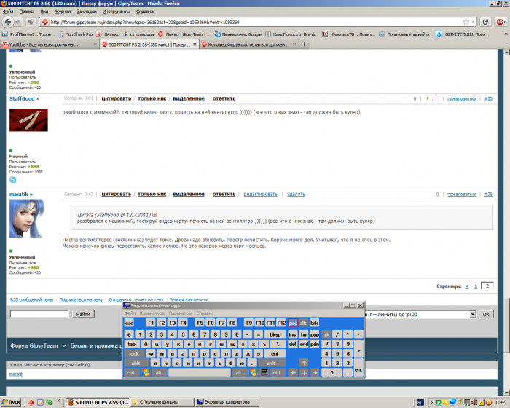The height and width of the screenshot is (408, 510).
Task: Click the minus rating icon on post #35
Action: coord(437,98)
